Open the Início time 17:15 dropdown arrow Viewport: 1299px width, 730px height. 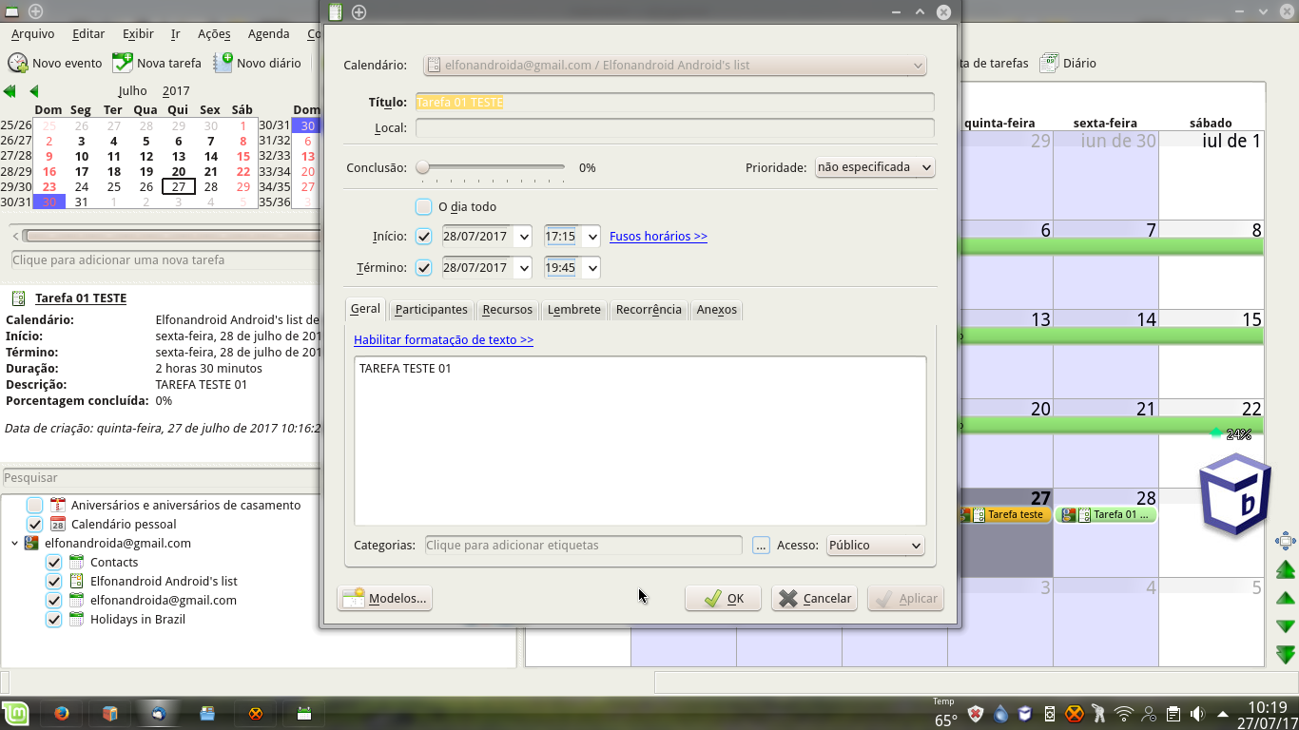pos(591,237)
